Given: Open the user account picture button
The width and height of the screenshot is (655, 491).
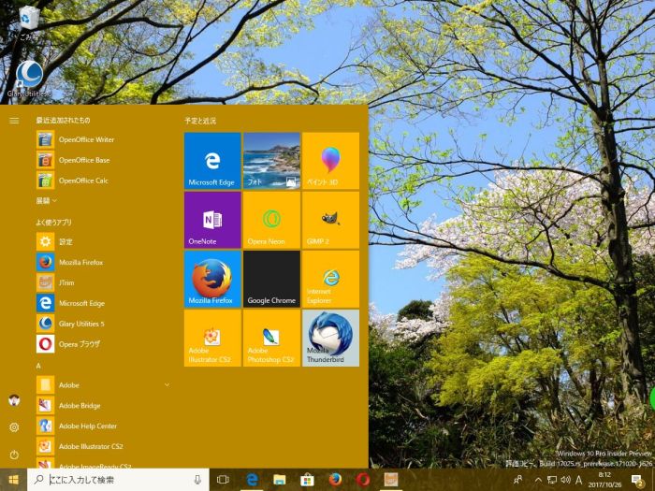Looking at the screenshot, I should coord(14,400).
